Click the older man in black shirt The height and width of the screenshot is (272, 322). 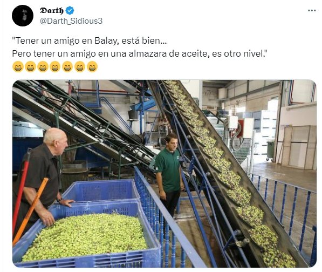coord(42,179)
